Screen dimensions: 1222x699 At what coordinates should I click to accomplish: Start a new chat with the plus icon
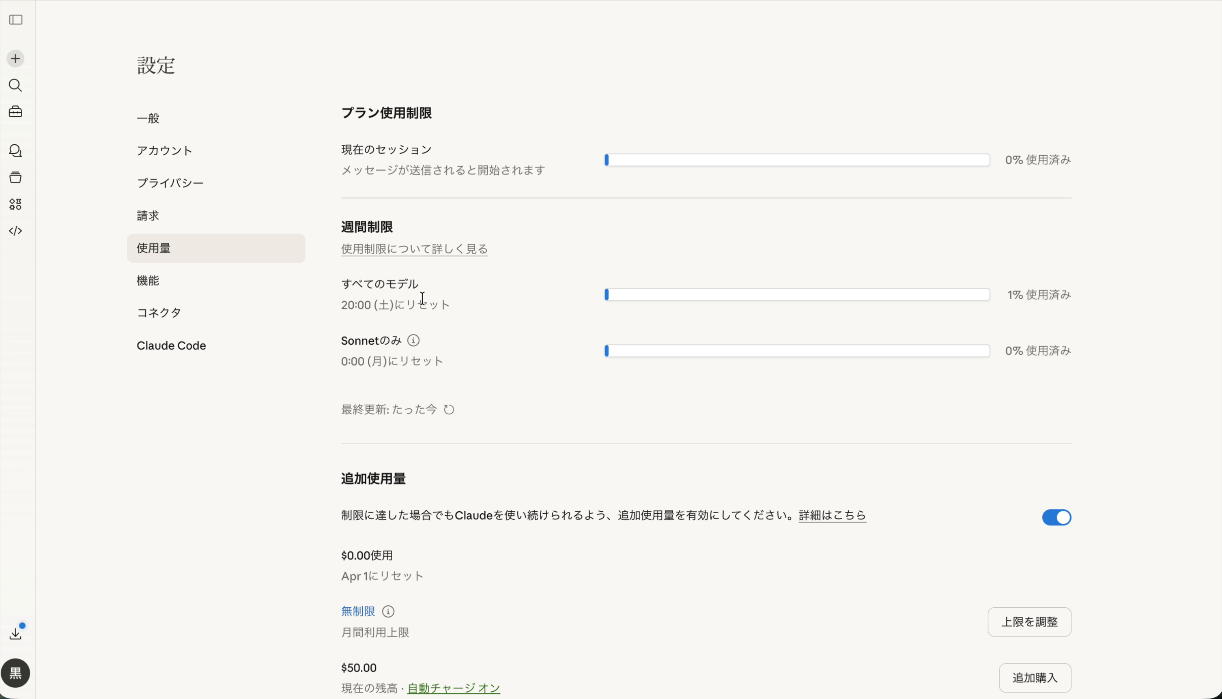tap(15, 58)
